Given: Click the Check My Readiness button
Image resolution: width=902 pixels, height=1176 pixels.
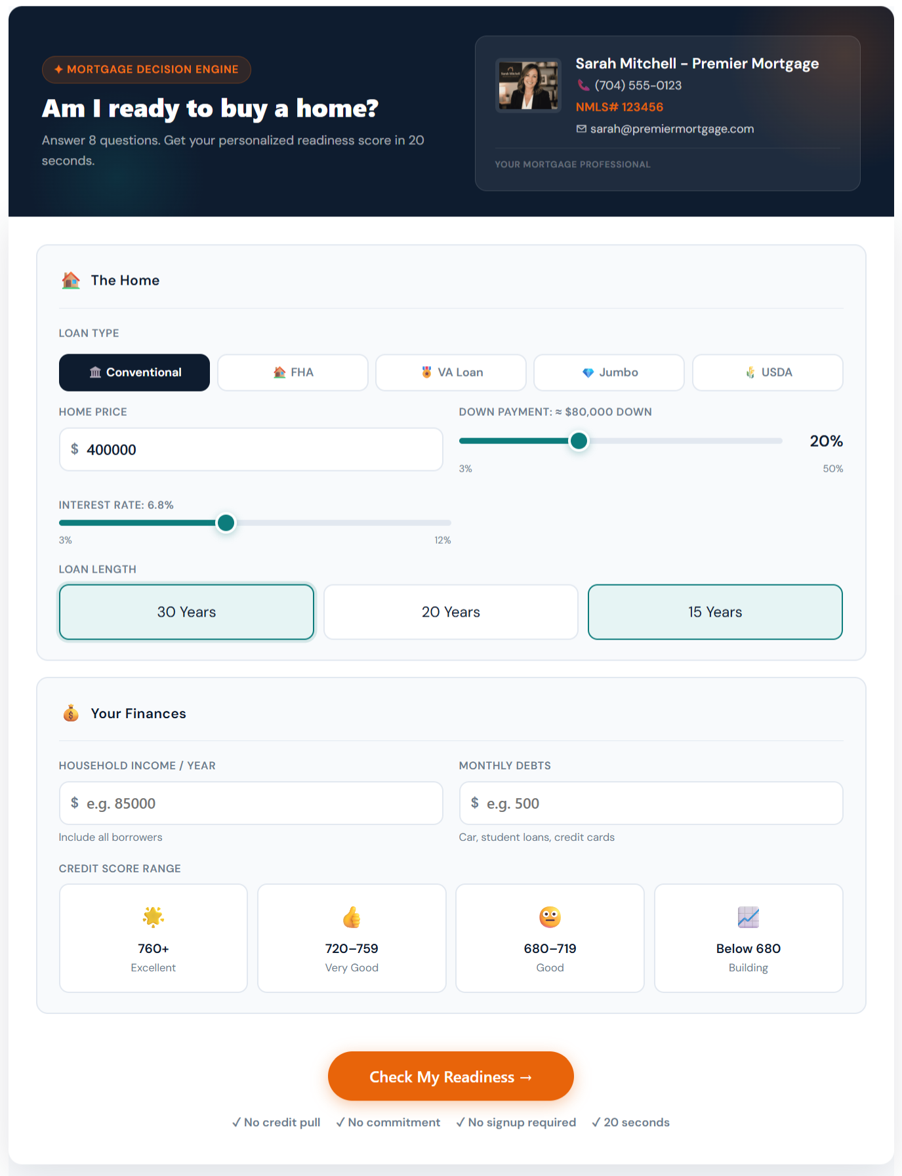Looking at the screenshot, I should [451, 1076].
